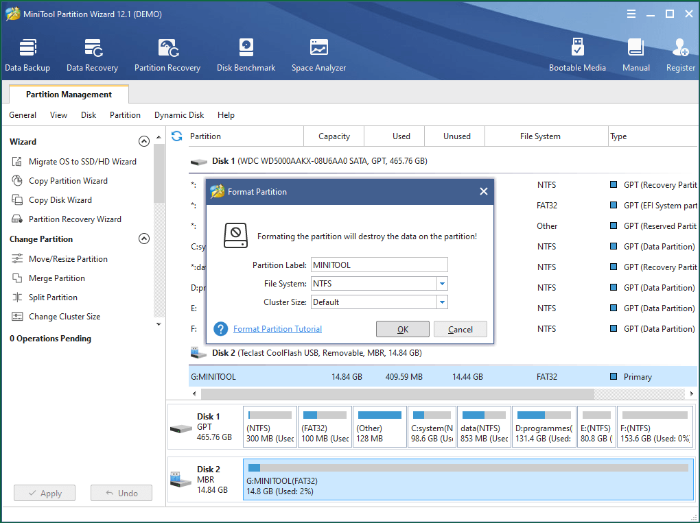
Task: Select the 128 MB (Other) block in disk map
Action: point(380,426)
